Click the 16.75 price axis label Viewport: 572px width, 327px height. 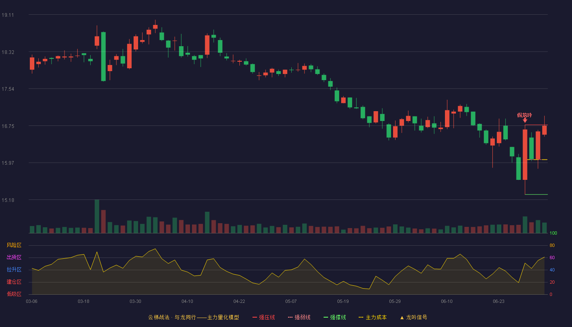tap(8, 126)
